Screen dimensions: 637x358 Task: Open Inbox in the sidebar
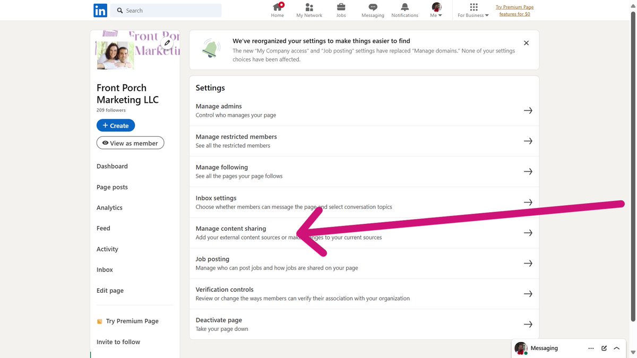pos(105,270)
